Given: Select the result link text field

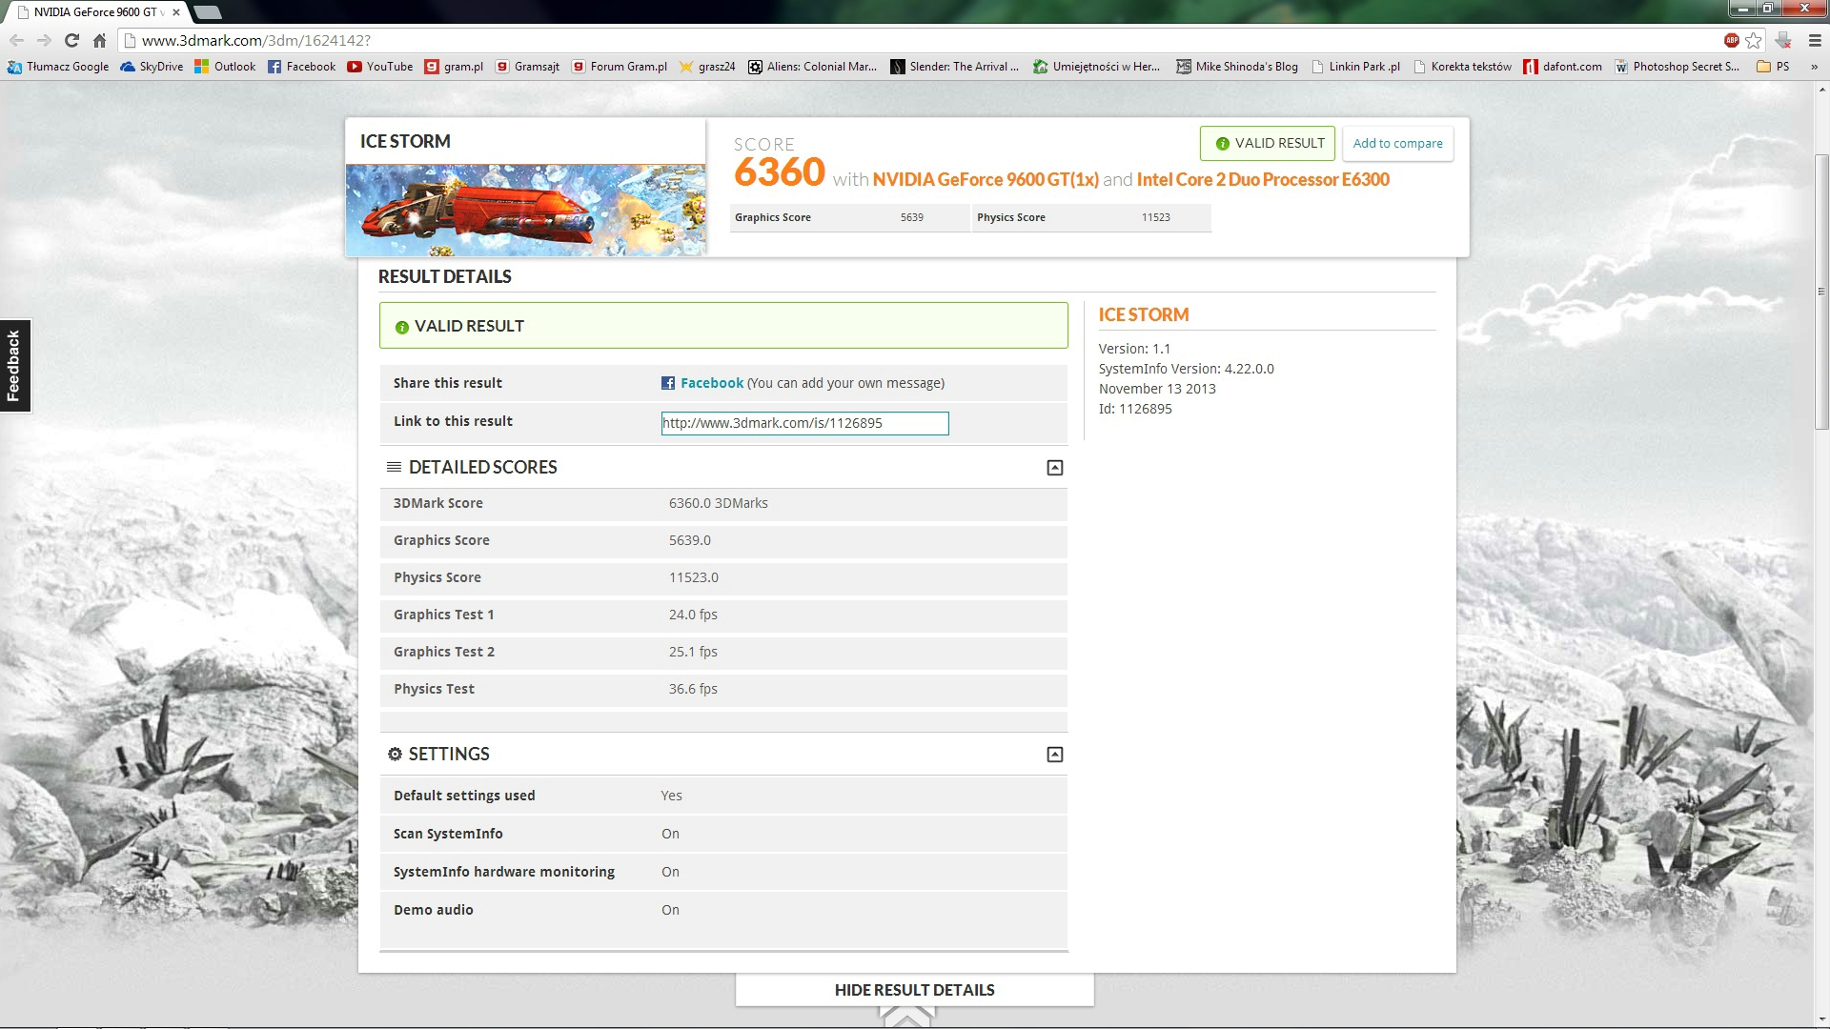Looking at the screenshot, I should point(804,423).
